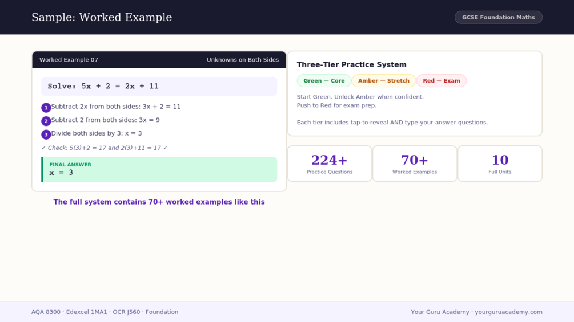Choose the Red — Exam tier pill
Screen dimensions: 574x322
pos(441,81)
